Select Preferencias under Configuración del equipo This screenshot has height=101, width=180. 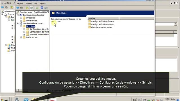click(31, 20)
